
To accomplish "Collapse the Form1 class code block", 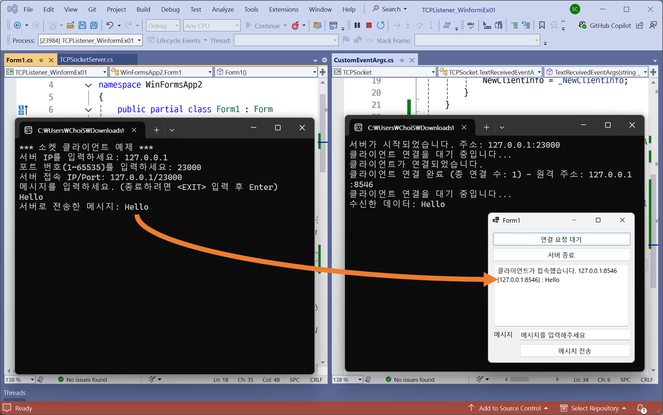I will (x=88, y=110).
